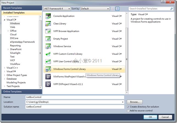Click the template list scrollbar thumb
This screenshot has width=177, height=123.
point(127,59)
